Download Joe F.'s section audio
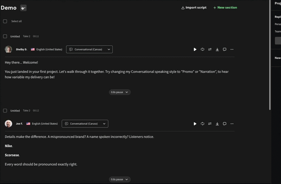The width and height of the screenshot is (281, 184). 217,124
